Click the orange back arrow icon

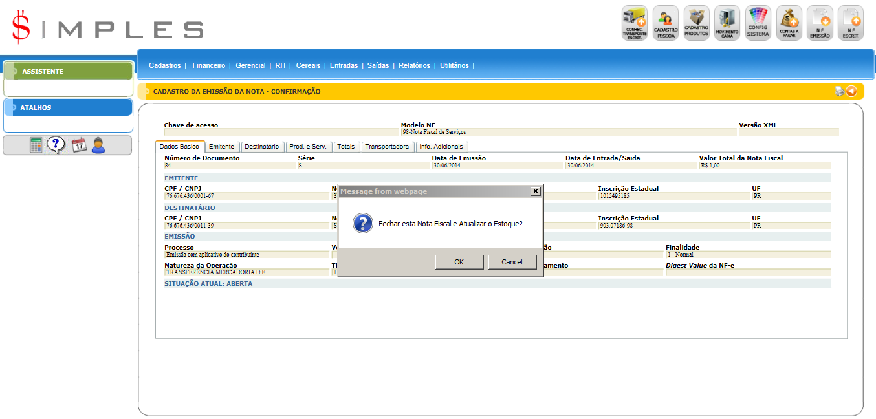(851, 91)
